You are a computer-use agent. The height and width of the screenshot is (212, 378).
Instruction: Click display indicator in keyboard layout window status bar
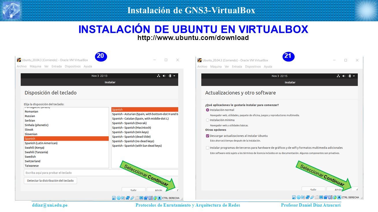(x=141, y=198)
